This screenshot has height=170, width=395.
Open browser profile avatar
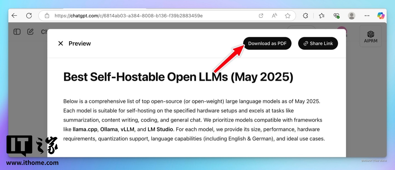(x=352, y=16)
